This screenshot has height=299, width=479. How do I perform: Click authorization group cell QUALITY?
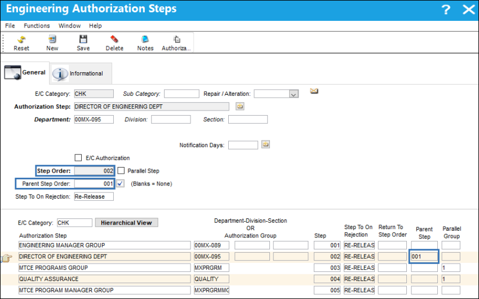(211, 279)
